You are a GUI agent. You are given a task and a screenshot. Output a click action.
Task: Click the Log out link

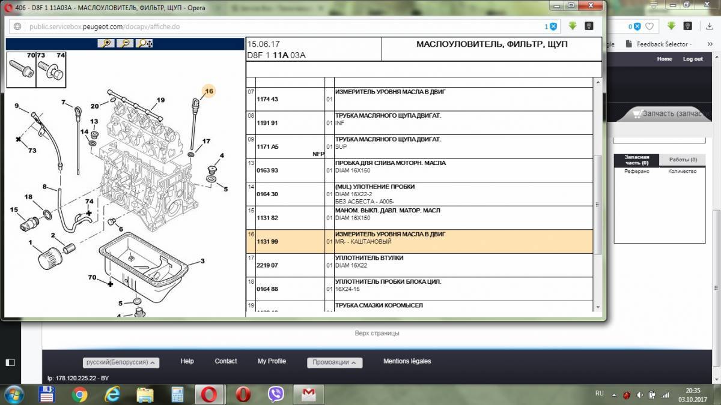point(693,59)
